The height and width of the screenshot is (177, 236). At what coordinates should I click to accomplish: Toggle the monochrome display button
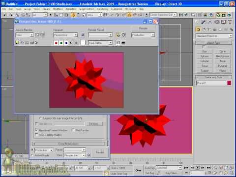[76, 43]
